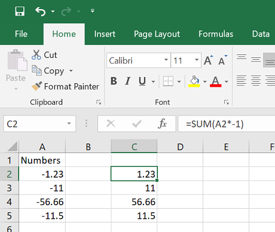Select cell with -1.23
275x232 pixels.
pyautogui.click(x=42, y=174)
